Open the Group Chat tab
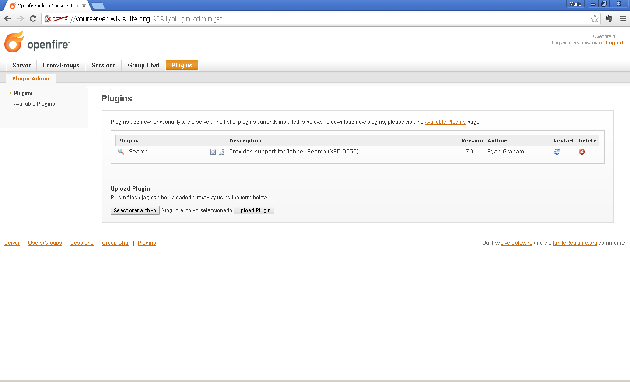This screenshot has height=382, width=630. (143, 66)
